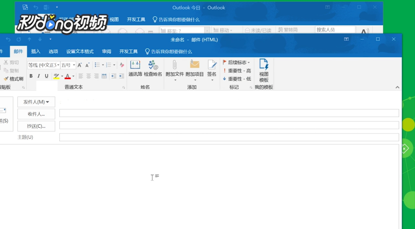Insert signature (签名)
Image resolution: width=415 pixels, height=229 pixels.
pos(212,71)
